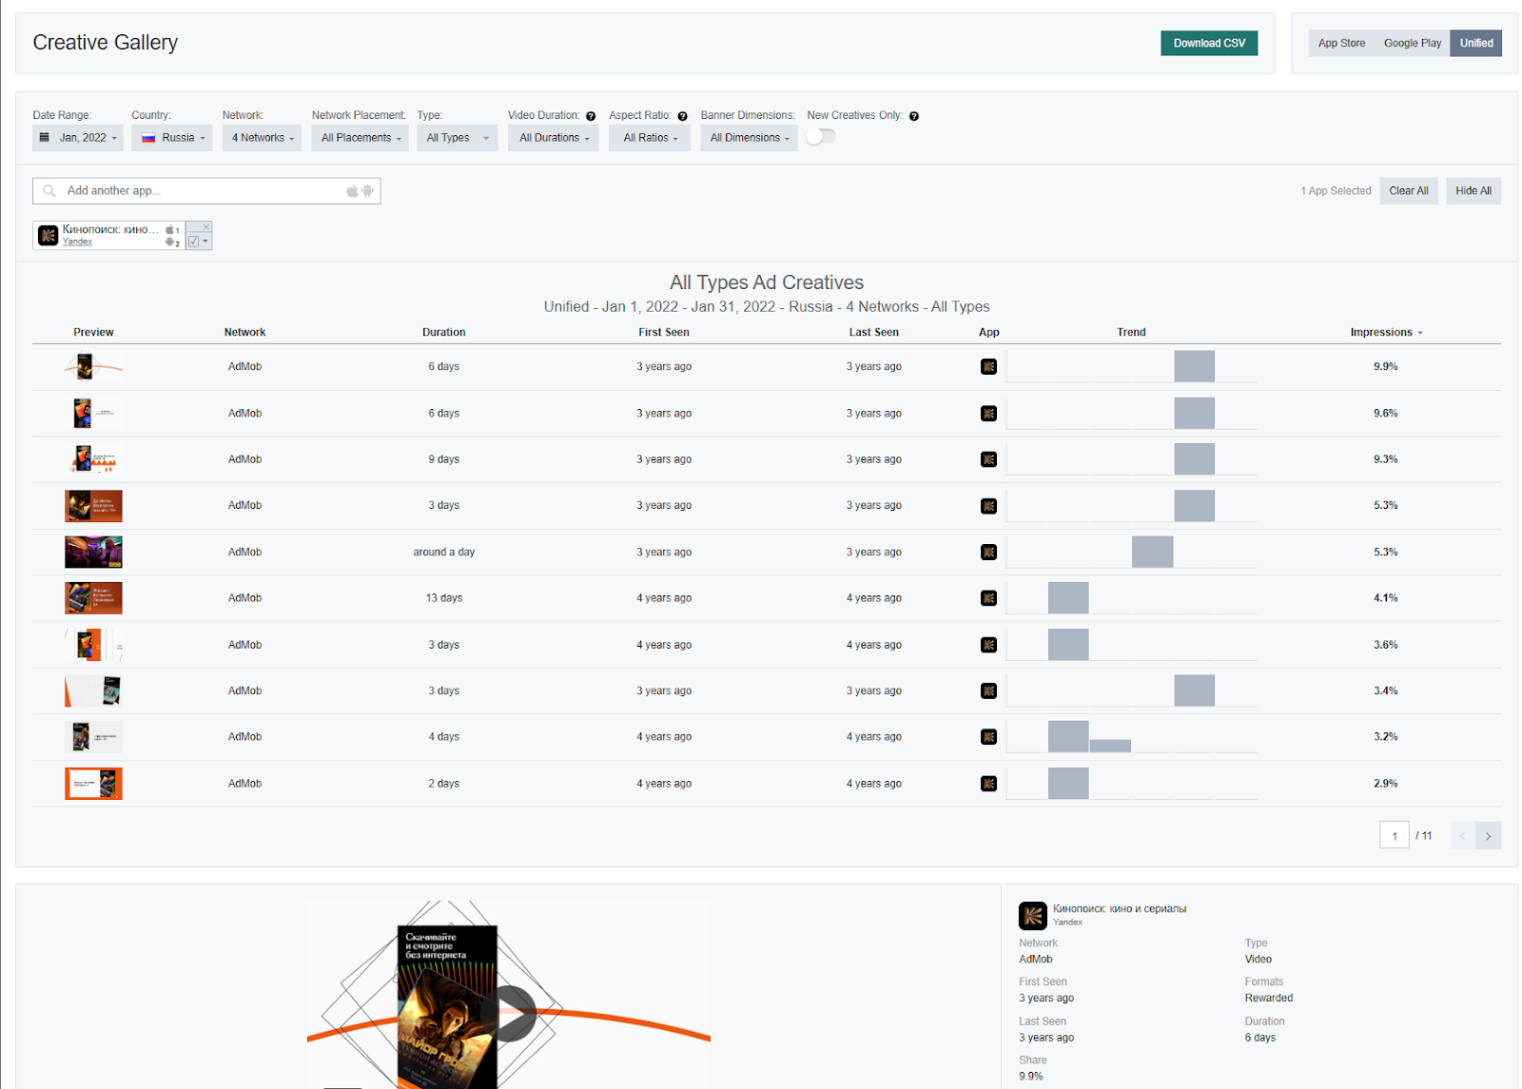Go to the previous page of creatives

(1463, 836)
